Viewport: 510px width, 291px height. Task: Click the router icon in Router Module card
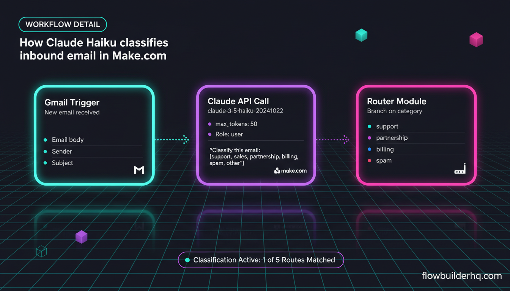click(460, 169)
